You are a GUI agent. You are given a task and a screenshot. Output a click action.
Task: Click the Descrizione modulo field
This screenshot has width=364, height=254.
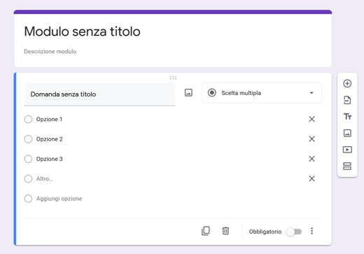point(50,51)
